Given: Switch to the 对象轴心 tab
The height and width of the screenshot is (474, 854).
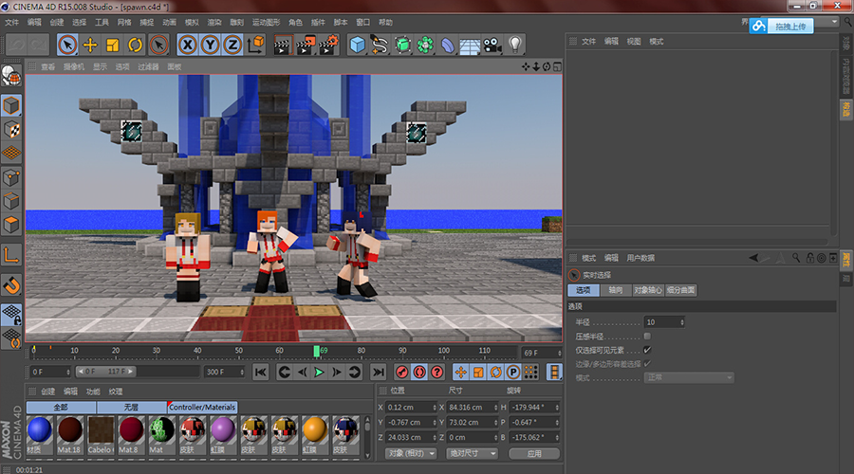Looking at the screenshot, I should pos(650,290).
